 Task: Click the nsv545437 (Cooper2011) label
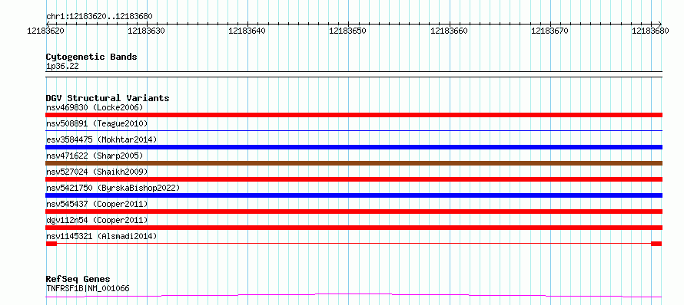[x=97, y=204]
